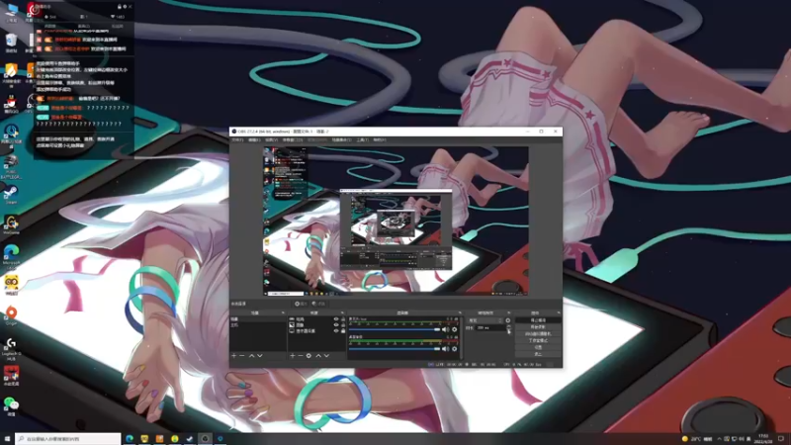Mute the Mic/Aux track speaker icon

(445, 329)
